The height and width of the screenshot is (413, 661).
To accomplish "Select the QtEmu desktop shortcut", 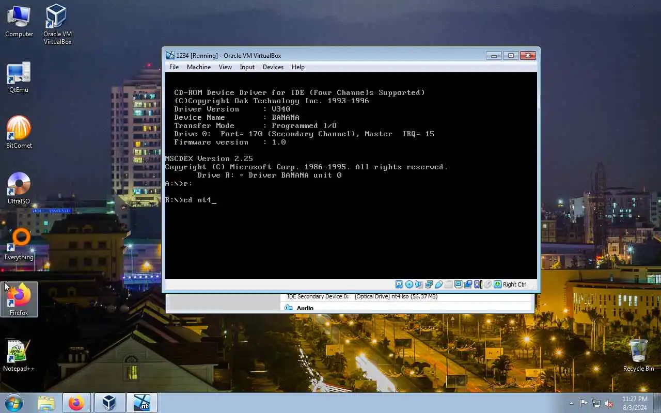I will click(x=19, y=77).
